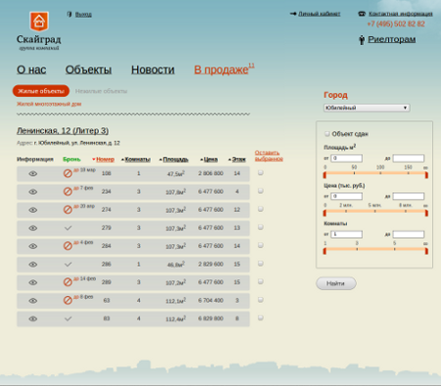Tick the checkbox for apartment 286
Screen dimensions: 441x386
click(x=261, y=264)
